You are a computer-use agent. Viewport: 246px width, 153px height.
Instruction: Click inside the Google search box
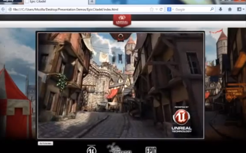coord(192,9)
